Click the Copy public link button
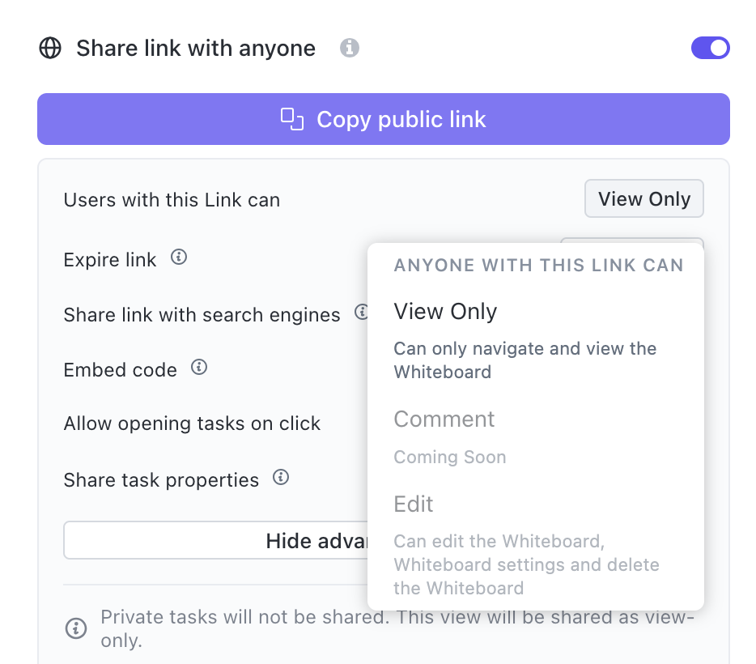 click(384, 119)
